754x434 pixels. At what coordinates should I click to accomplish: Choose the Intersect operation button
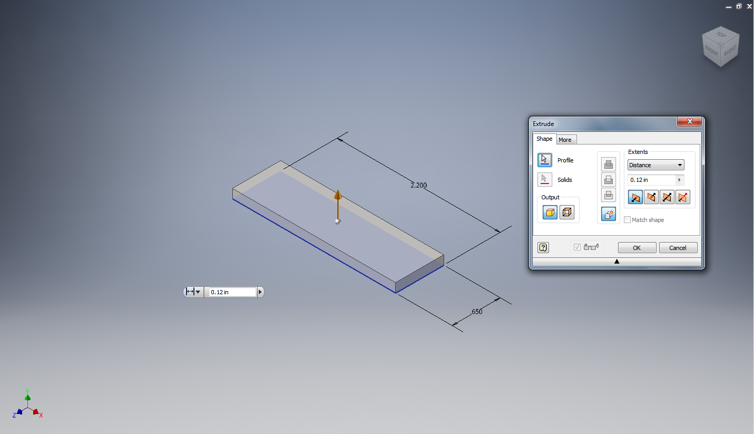point(609,195)
